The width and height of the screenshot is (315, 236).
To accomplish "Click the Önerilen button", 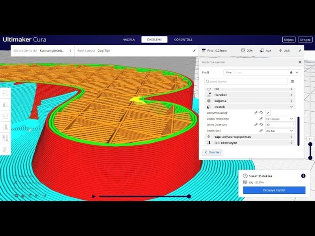I will click(x=213, y=152).
